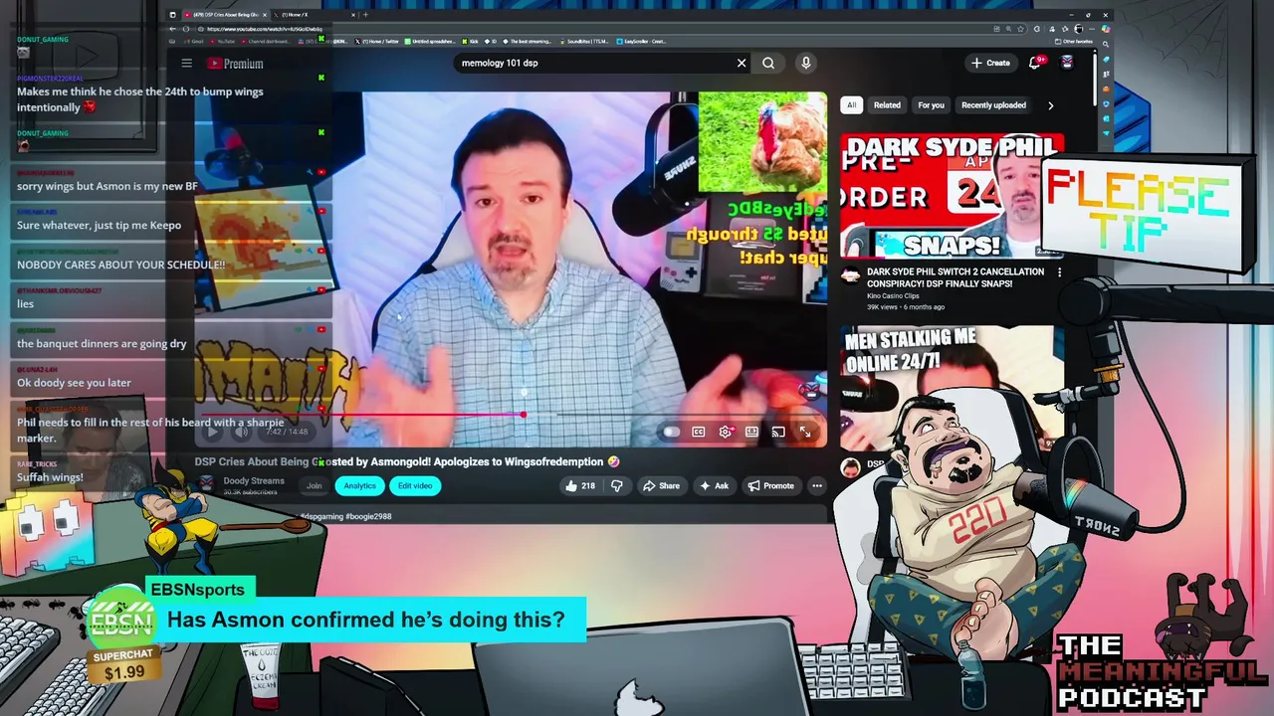Mute the video using speaker icon
The height and width of the screenshot is (716, 1274).
pos(241,432)
